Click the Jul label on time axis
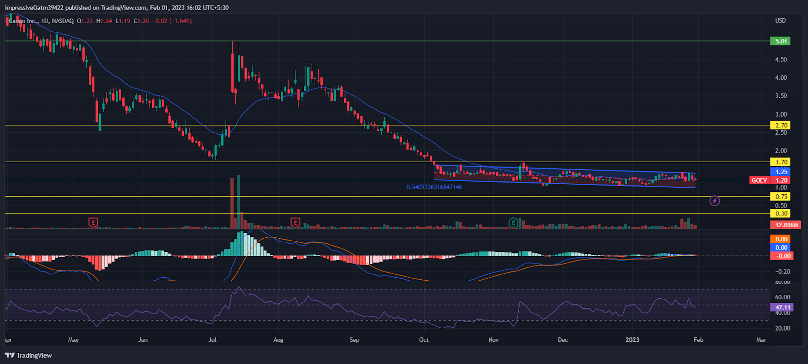The height and width of the screenshot is (364, 808). pos(212,340)
